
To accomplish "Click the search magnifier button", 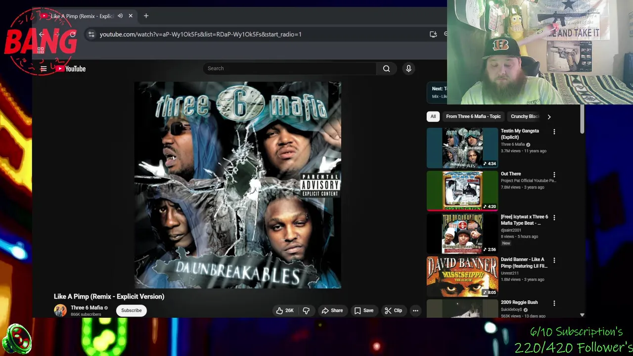I will 386,69.
